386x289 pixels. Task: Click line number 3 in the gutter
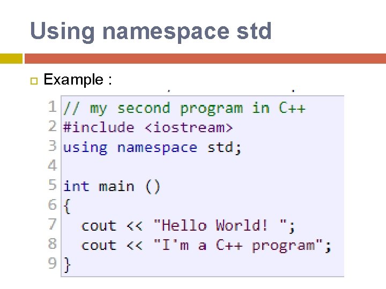pos(52,146)
